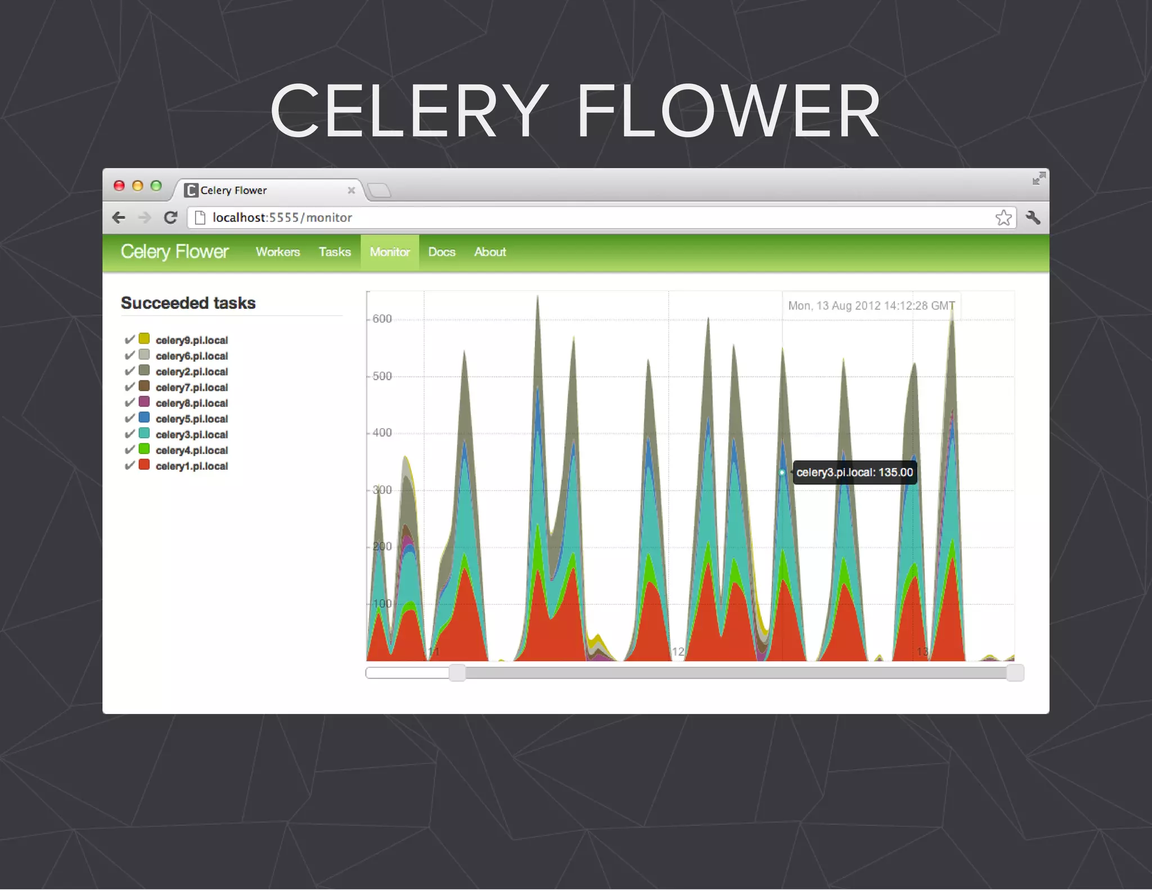Toggle celery5.pi.local checkbox
Screen dimensions: 1152x890
pos(129,418)
